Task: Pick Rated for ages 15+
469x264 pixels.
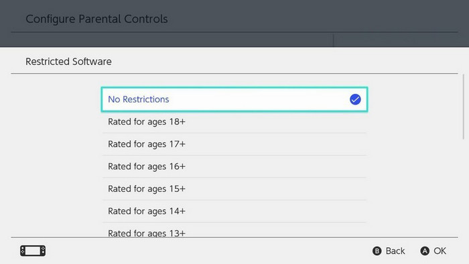Action: pos(234,189)
